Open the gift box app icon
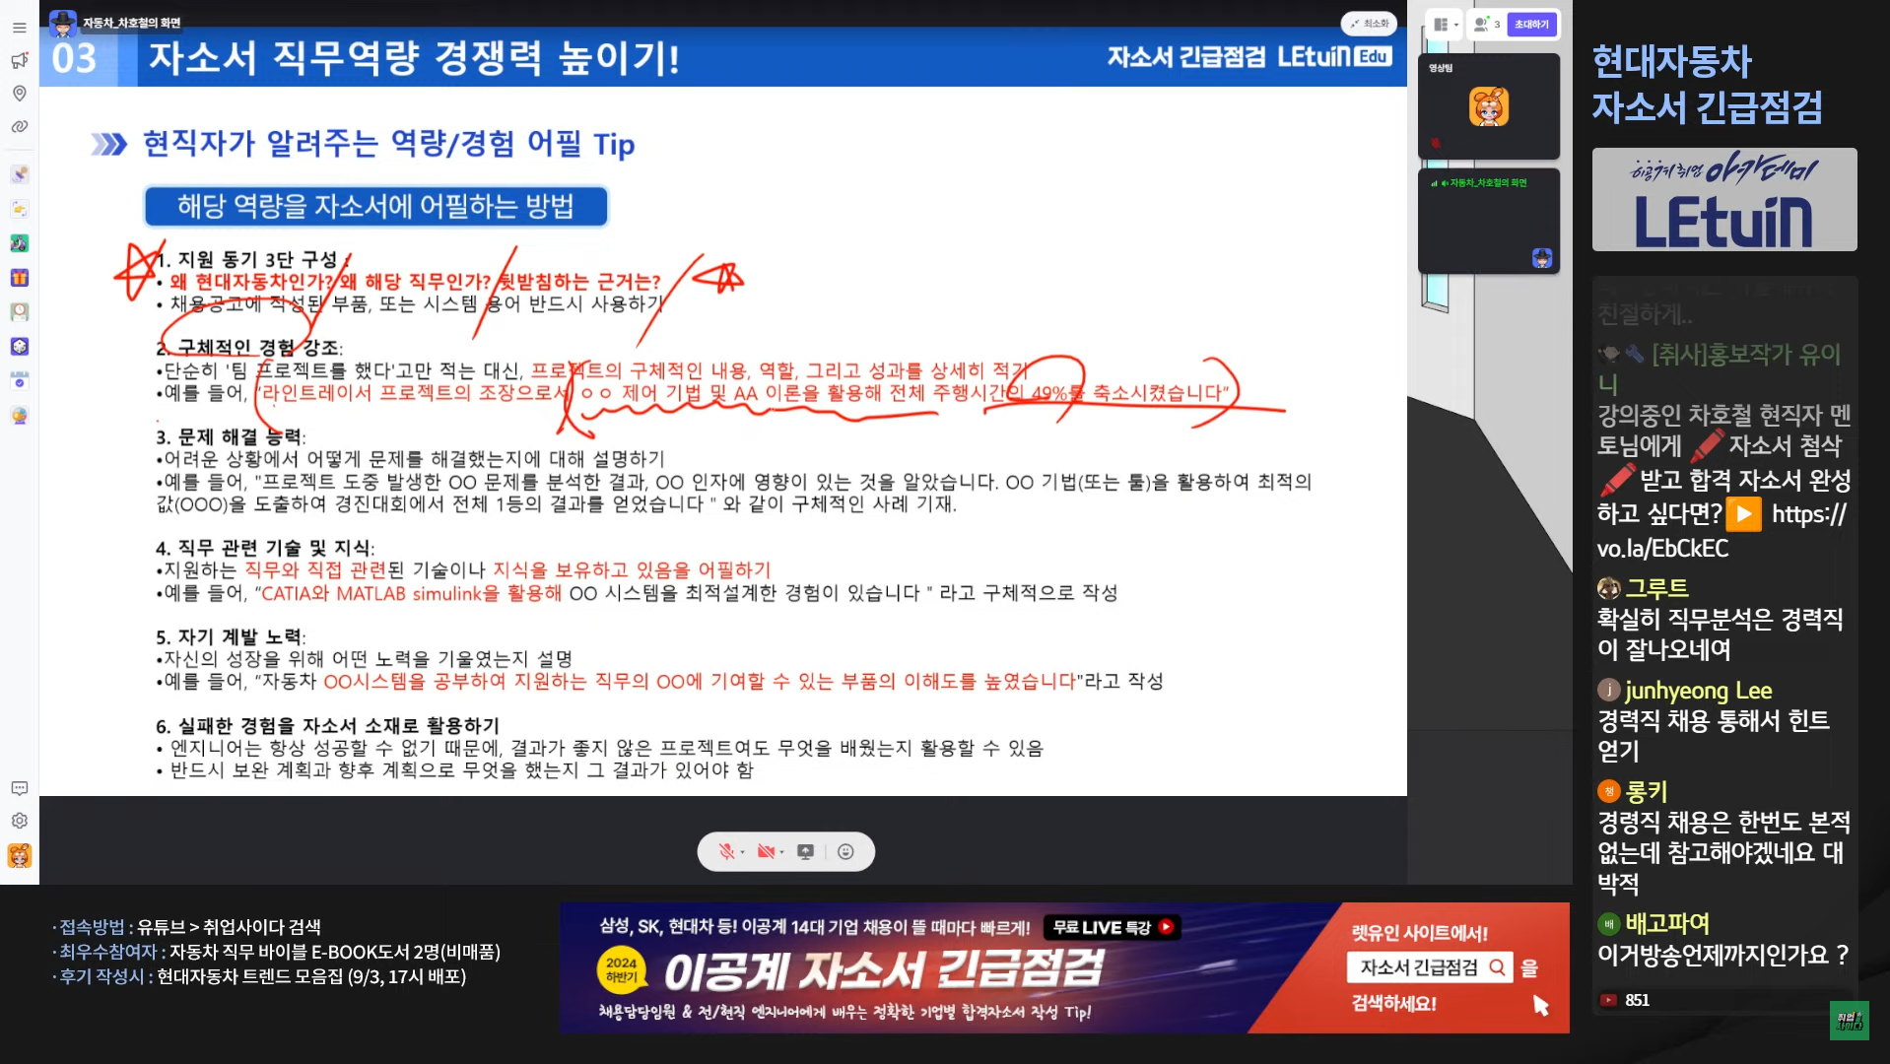This screenshot has width=1890, height=1064. coord(19,278)
